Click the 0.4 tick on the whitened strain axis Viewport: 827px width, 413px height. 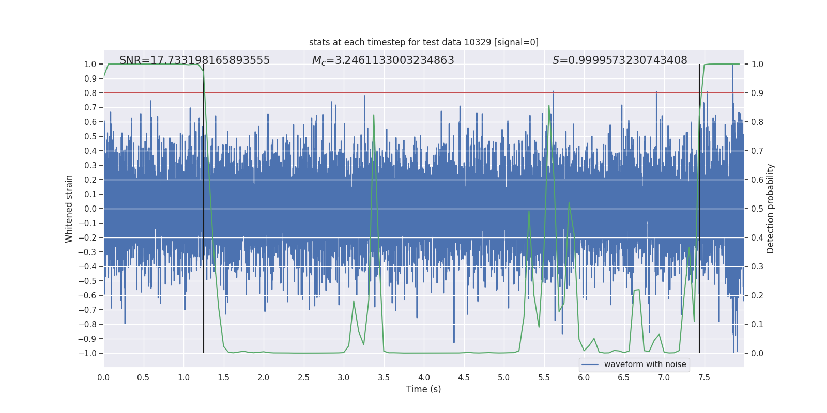pyautogui.click(x=90, y=151)
